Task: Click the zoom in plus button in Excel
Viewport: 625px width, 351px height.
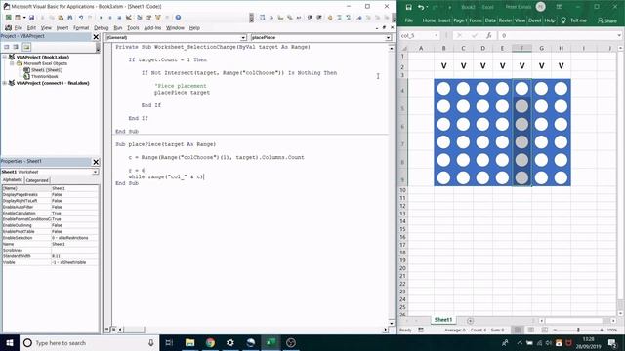Action: pos(602,330)
